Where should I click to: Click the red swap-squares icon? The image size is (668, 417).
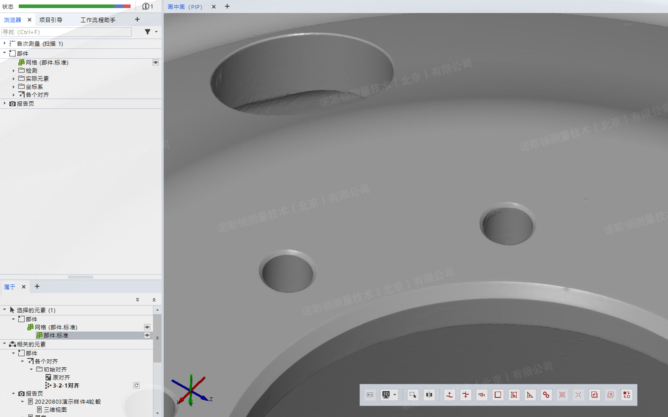coord(627,395)
